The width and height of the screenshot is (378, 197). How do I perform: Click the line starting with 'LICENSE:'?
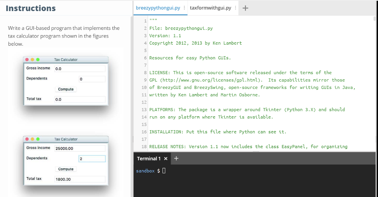point(240,72)
